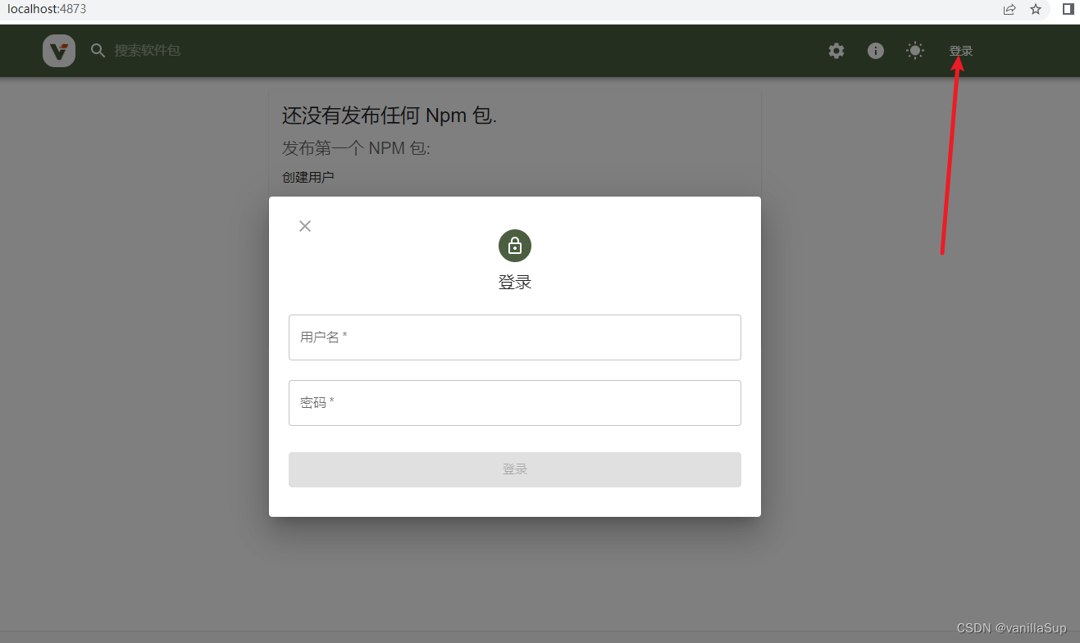Click the 密码 password field
This screenshot has width=1080, height=643.
(x=515, y=403)
